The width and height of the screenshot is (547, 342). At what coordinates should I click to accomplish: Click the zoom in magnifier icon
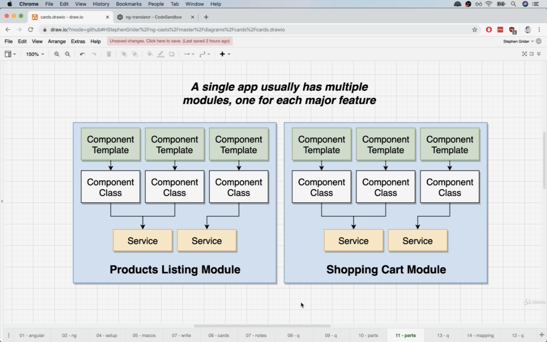[57, 54]
